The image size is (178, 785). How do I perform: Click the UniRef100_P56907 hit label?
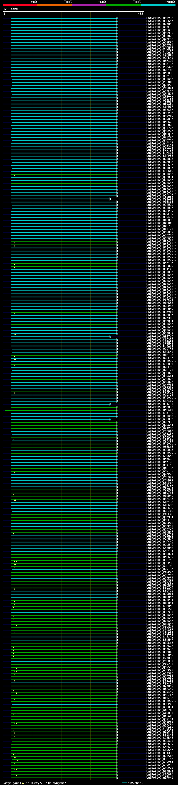[x=159, y=437]
